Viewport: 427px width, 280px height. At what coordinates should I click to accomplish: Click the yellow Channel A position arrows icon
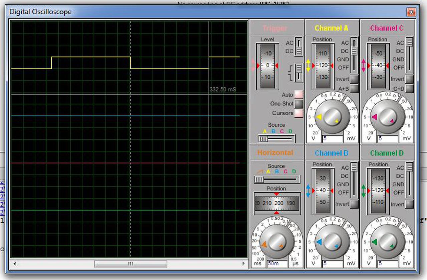[308, 65]
